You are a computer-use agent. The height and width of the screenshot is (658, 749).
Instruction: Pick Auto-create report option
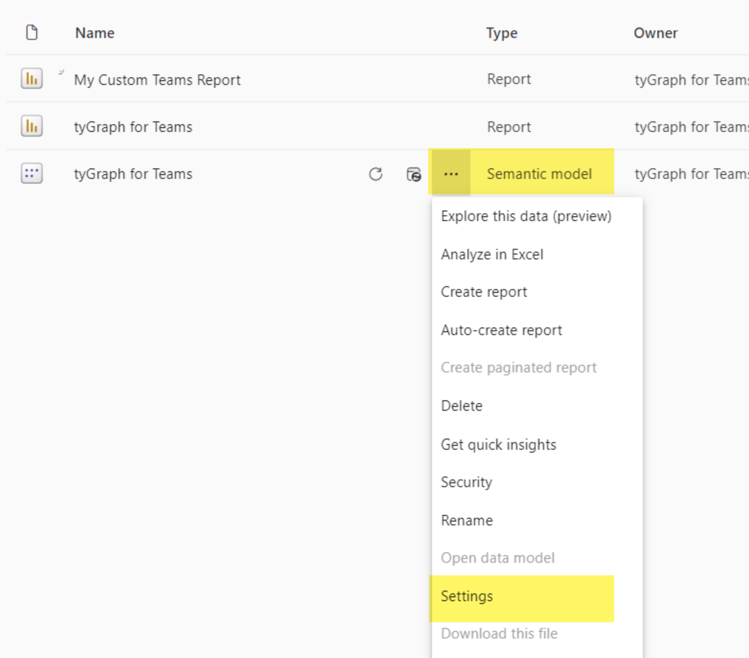[501, 330]
